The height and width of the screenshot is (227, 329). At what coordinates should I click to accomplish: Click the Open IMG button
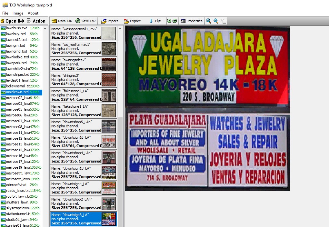coord(13,21)
